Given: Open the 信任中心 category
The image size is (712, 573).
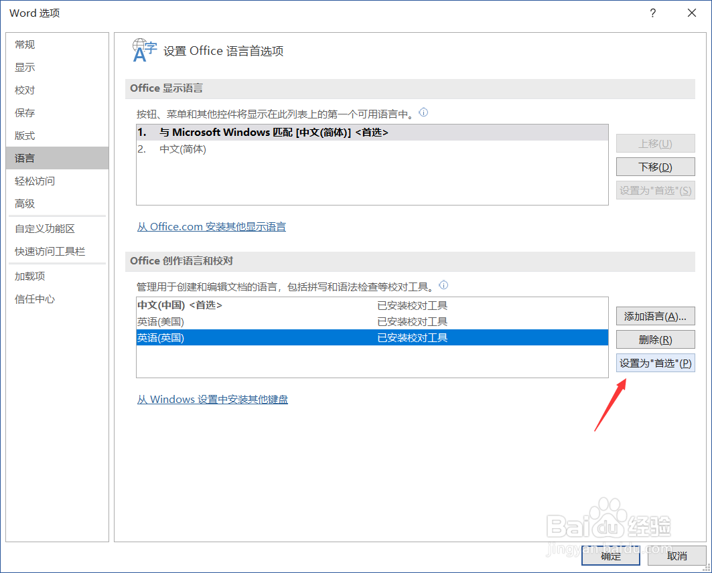Looking at the screenshot, I should [57, 299].
